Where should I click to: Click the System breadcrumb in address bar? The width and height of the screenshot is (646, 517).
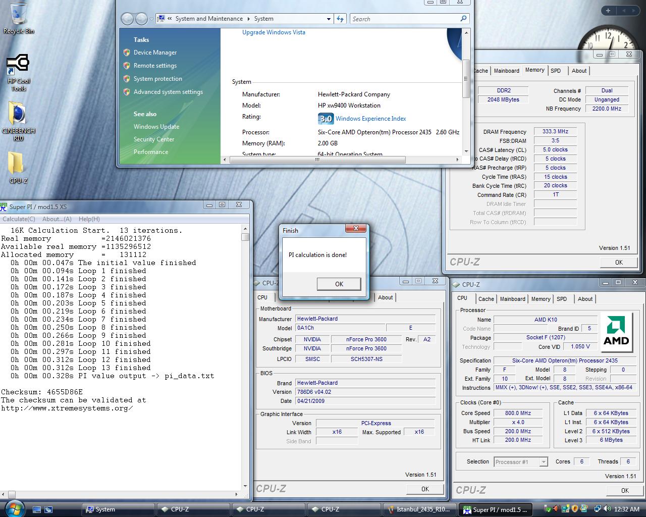[x=263, y=19]
